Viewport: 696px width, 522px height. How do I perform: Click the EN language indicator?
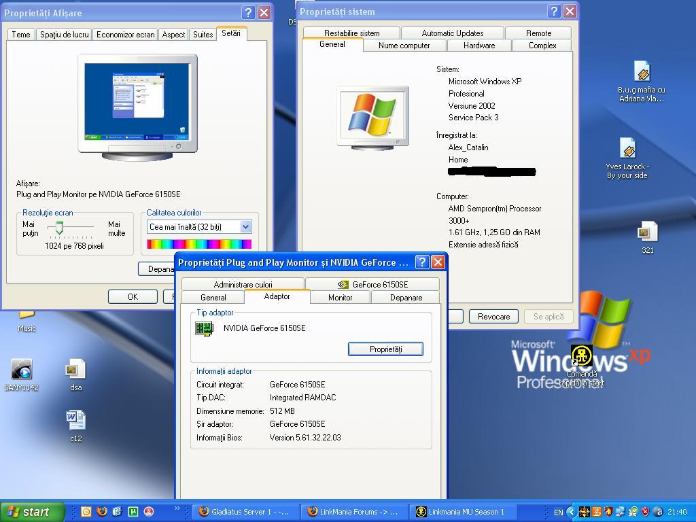pos(559,512)
